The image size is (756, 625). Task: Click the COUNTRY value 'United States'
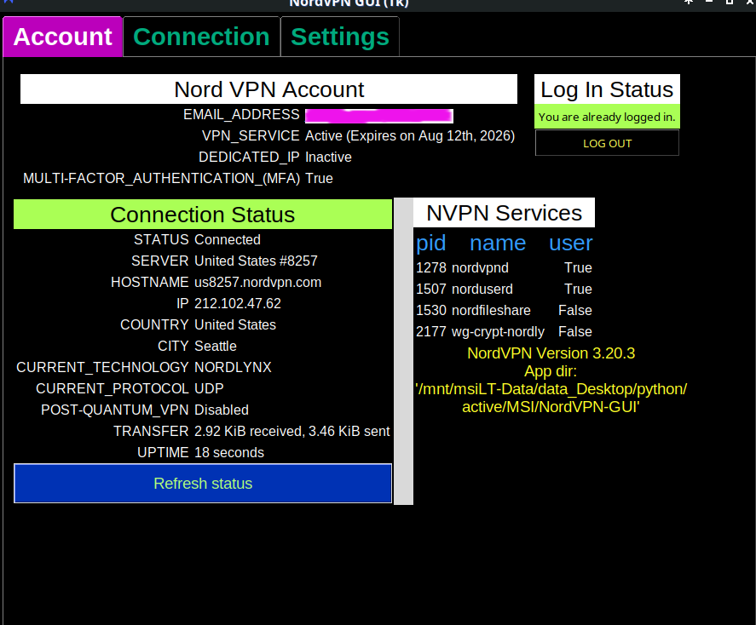coord(235,324)
